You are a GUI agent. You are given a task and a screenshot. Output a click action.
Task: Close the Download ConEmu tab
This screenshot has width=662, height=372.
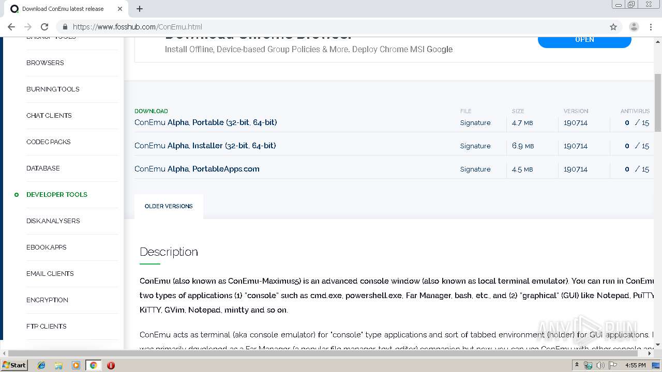click(120, 9)
